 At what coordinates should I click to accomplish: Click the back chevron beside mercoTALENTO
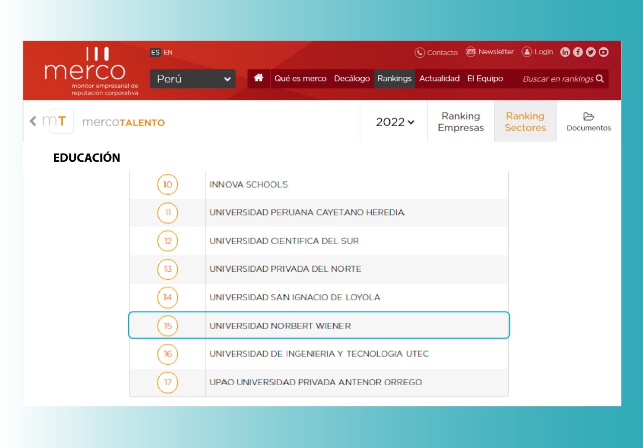tap(33, 121)
